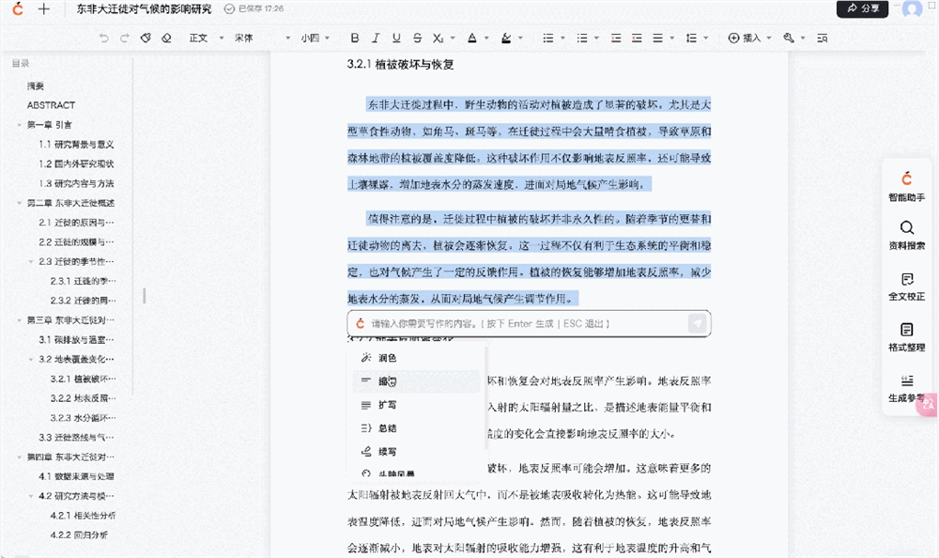Open the 格式整理 formatting tool
The height and width of the screenshot is (558, 939).
pos(905,338)
